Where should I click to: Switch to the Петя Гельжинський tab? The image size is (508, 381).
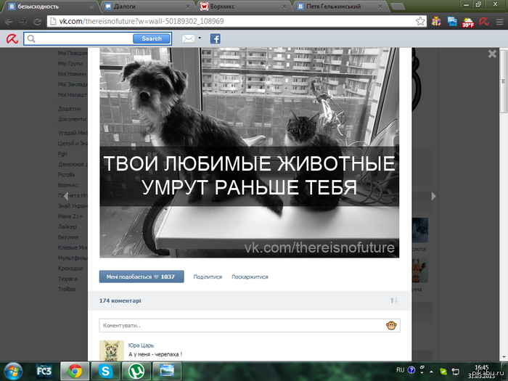[x=339, y=7]
